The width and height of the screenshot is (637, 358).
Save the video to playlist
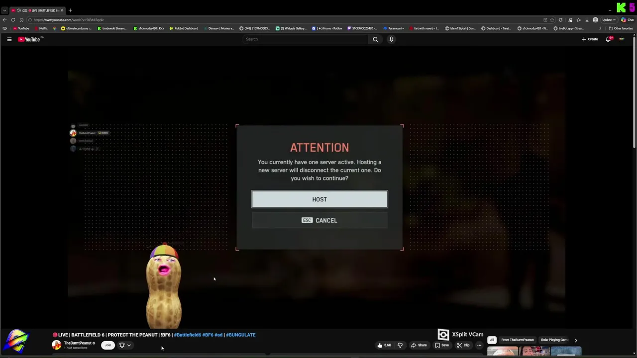pos(441,345)
